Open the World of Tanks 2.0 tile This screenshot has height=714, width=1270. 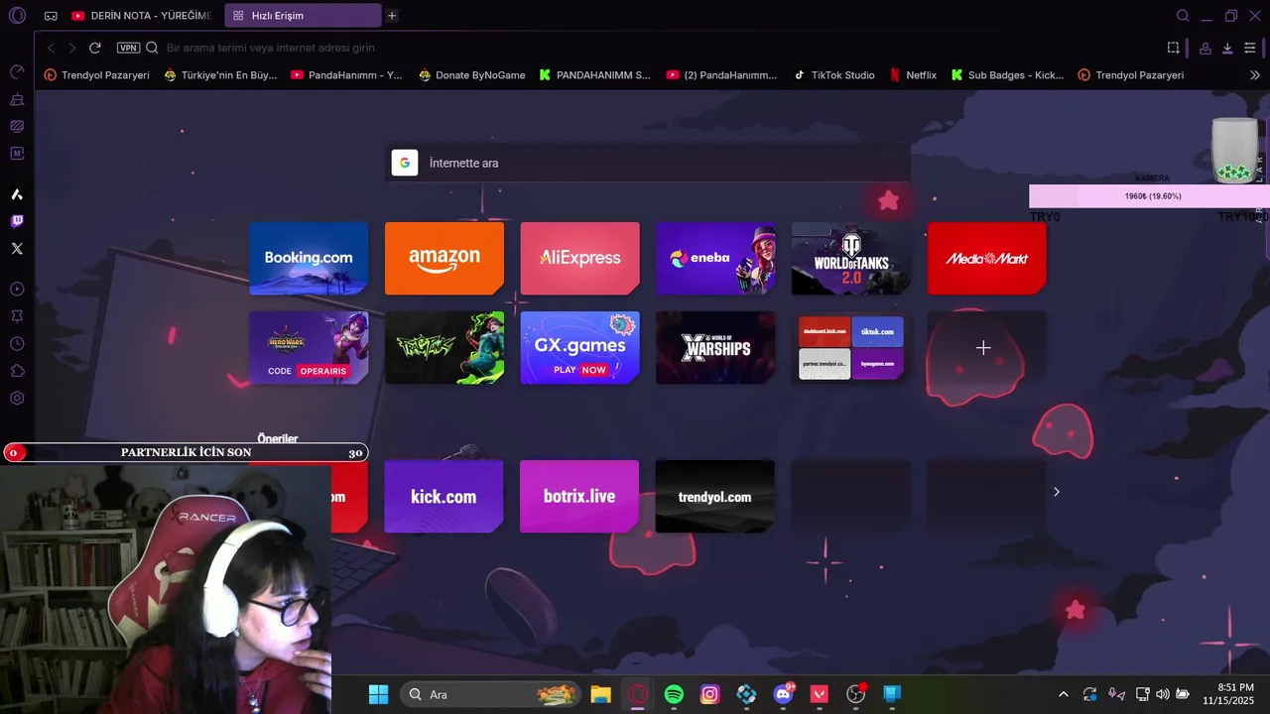coord(851,258)
